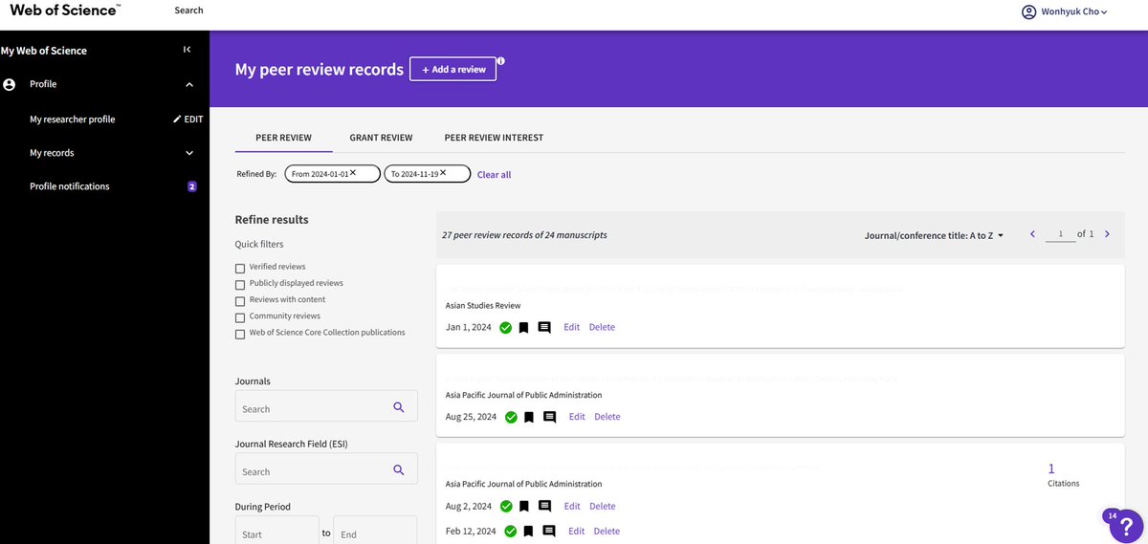Click the Profile person icon in sidebar
Viewport: 1148px width, 544px height.
pos(10,84)
